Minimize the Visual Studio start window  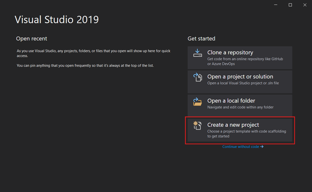276,5
